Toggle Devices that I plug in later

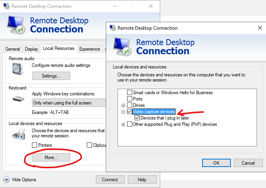click(x=137, y=118)
